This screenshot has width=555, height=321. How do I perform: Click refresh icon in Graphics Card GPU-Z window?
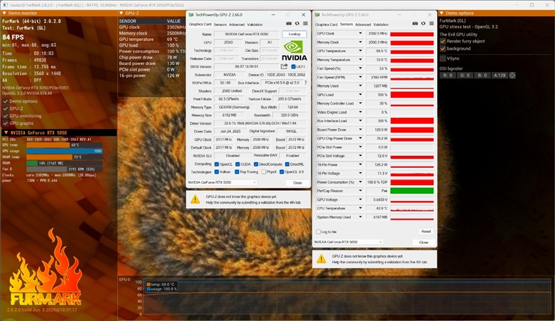click(x=297, y=24)
